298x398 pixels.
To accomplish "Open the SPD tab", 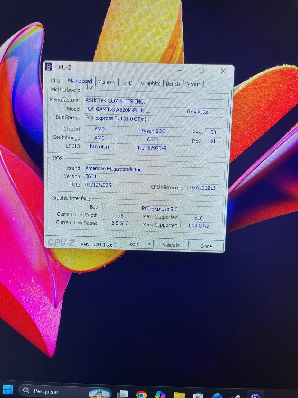I will click(x=128, y=83).
